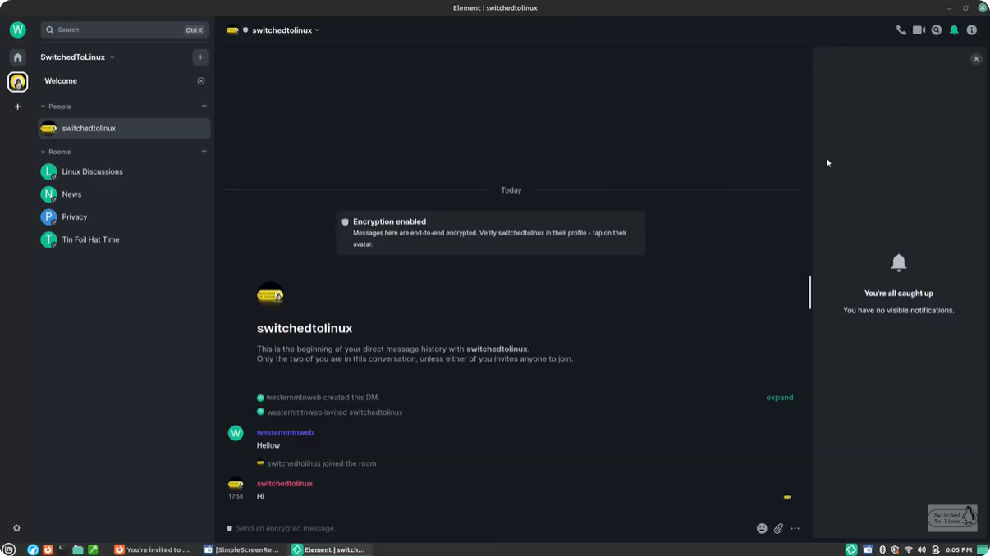Select switchedtolinux direct message in People
This screenshot has height=556, width=990.
tap(124, 129)
